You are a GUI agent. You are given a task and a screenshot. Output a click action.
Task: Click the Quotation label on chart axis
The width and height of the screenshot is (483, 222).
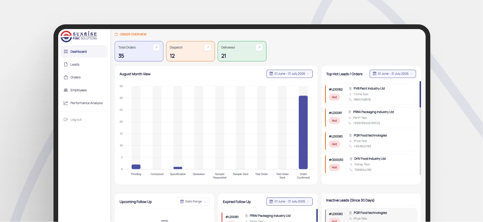[199, 174]
